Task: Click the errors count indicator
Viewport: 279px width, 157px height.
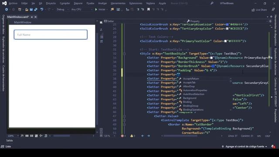Action: [123, 136]
